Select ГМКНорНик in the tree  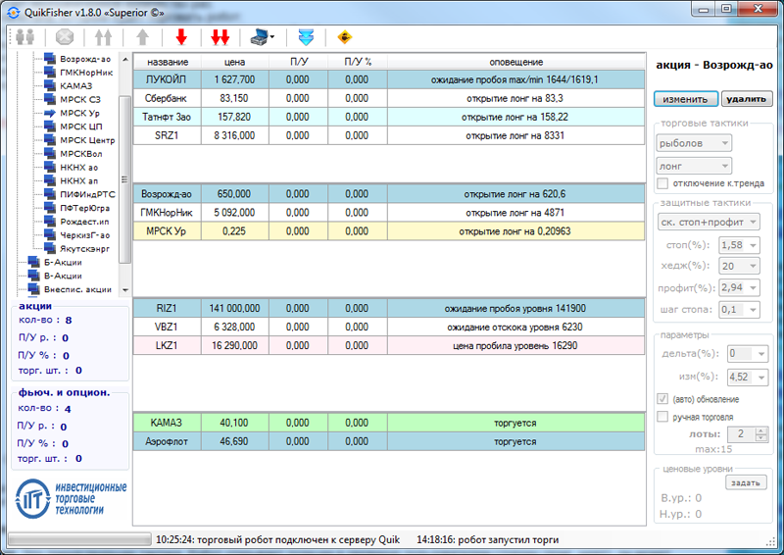coord(86,73)
